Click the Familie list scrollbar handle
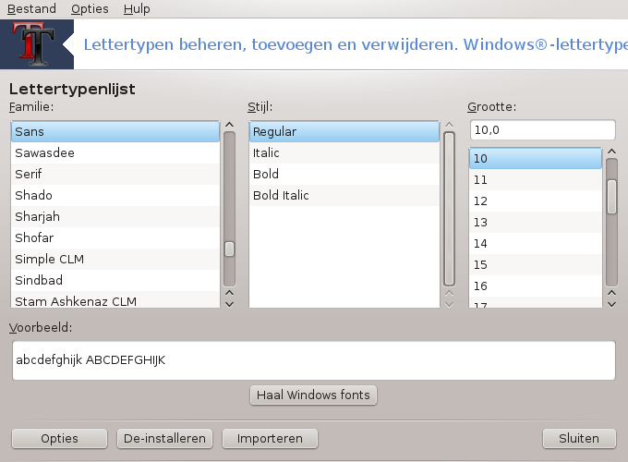The width and height of the screenshot is (628, 462). [229, 249]
